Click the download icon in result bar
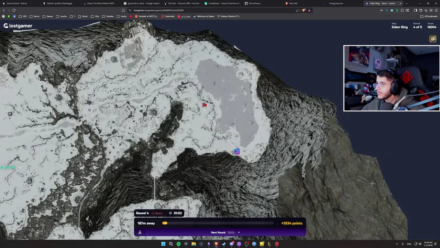This screenshot has height=248, width=440. pos(140,232)
